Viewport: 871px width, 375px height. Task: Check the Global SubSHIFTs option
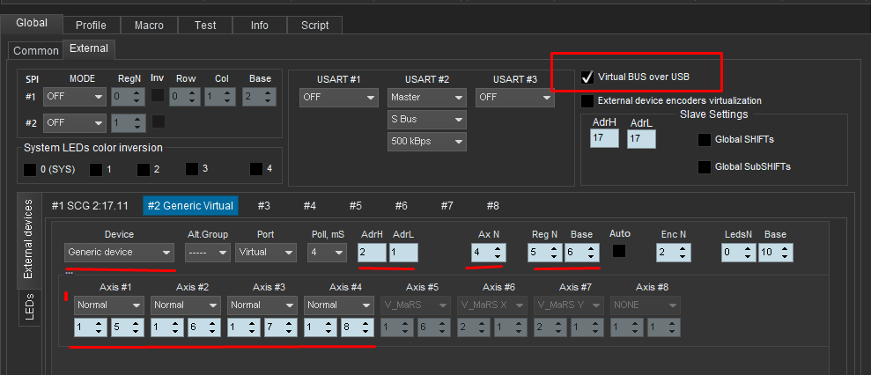tap(705, 167)
